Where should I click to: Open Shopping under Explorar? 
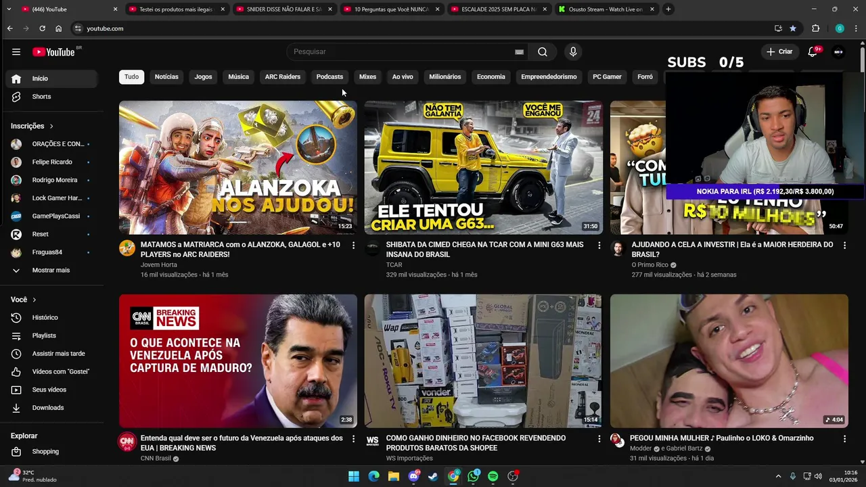pos(53,451)
